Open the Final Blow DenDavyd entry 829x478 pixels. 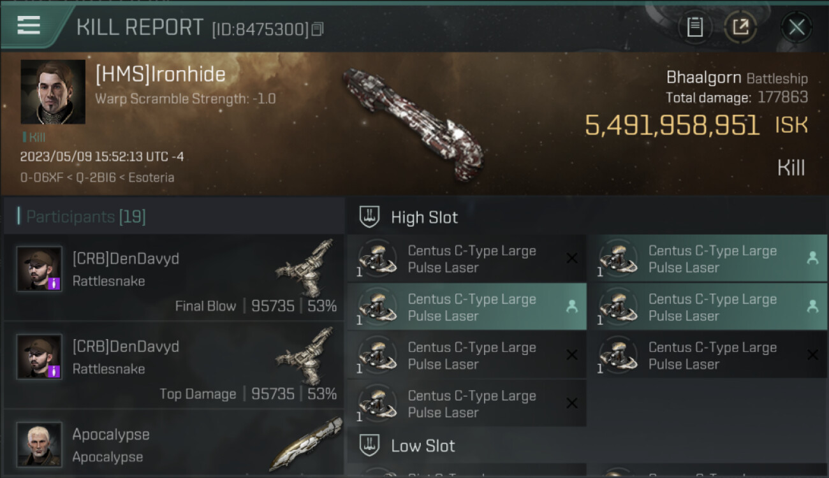[x=173, y=278]
